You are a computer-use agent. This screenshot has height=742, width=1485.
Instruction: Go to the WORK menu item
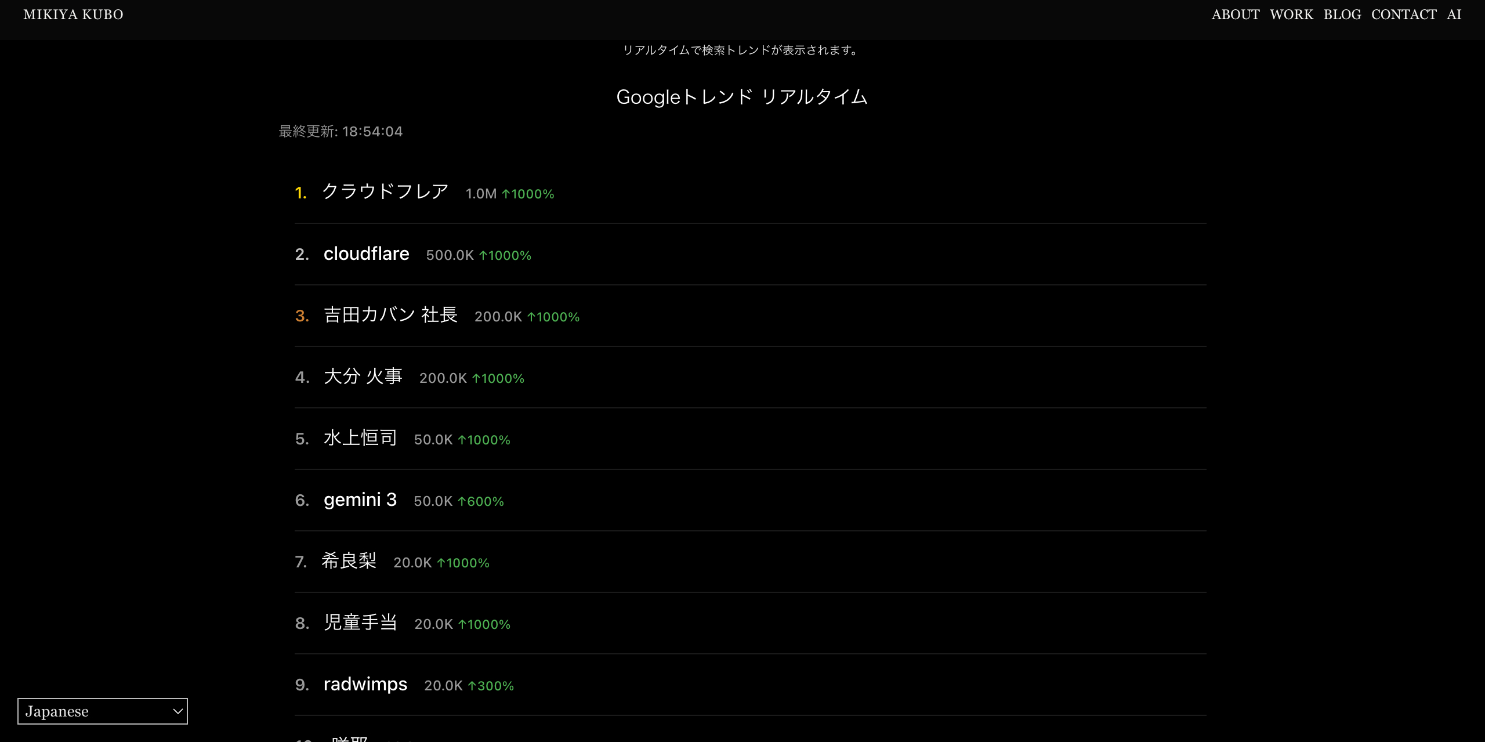(x=1291, y=15)
